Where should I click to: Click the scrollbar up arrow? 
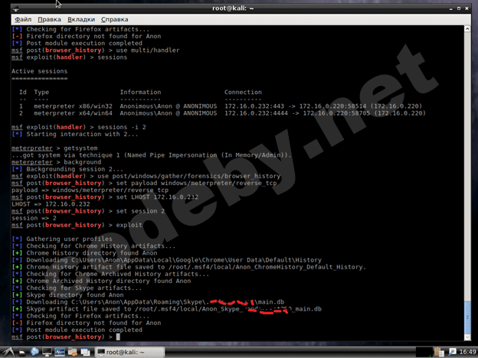[467, 28]
